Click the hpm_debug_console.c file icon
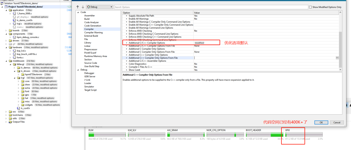351x150 pixels. point(14,37)
